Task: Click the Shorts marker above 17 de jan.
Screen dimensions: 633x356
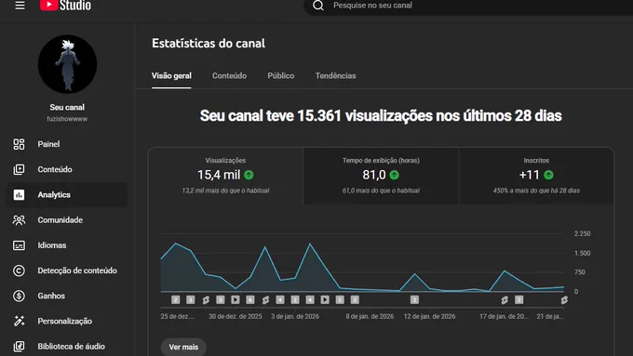Action: pos(505,300)
